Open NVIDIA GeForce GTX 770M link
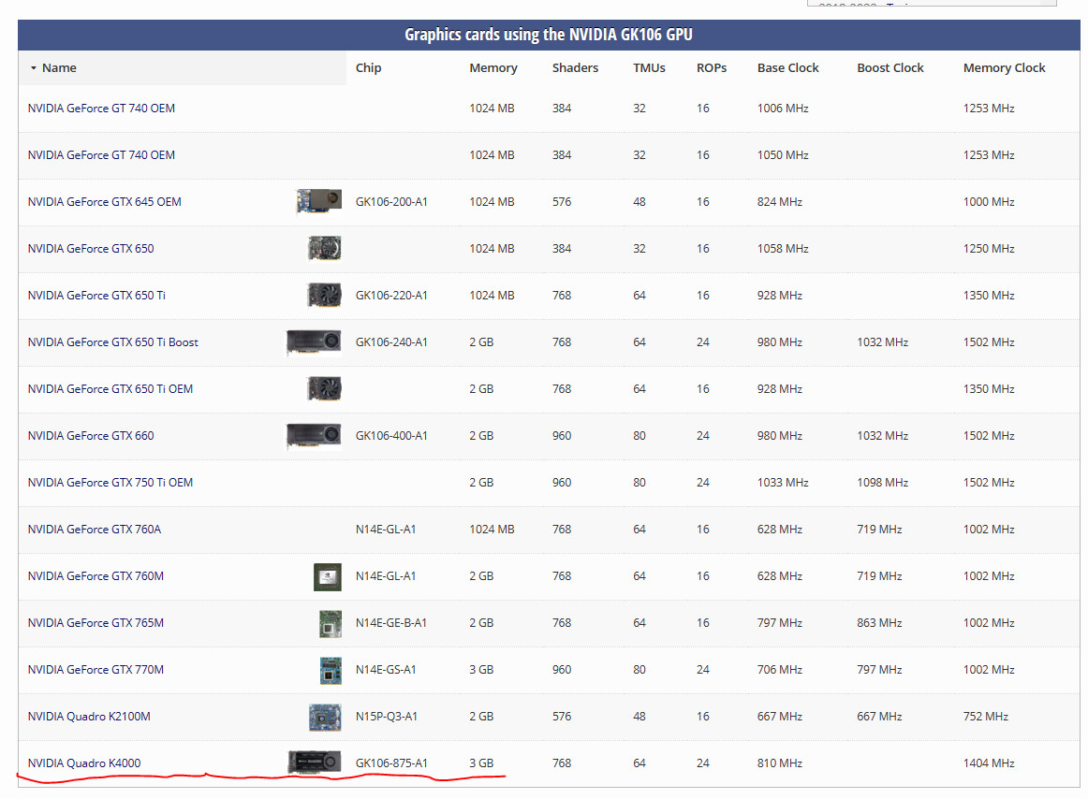This screenshot has width=1088, height=799. tap(96, 670)
